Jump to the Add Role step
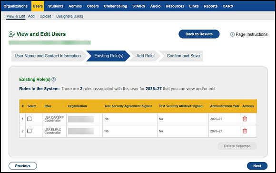The image size is (276, 173). 145,56
